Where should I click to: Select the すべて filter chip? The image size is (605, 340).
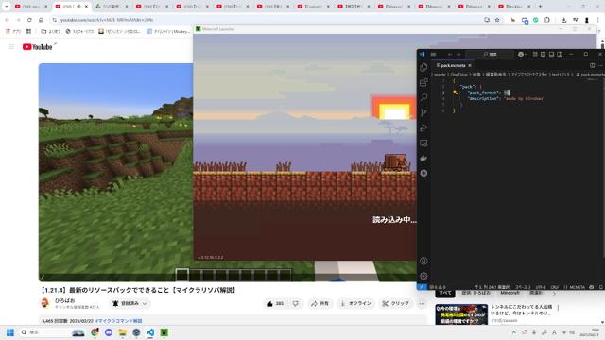[x=445, y=293]
